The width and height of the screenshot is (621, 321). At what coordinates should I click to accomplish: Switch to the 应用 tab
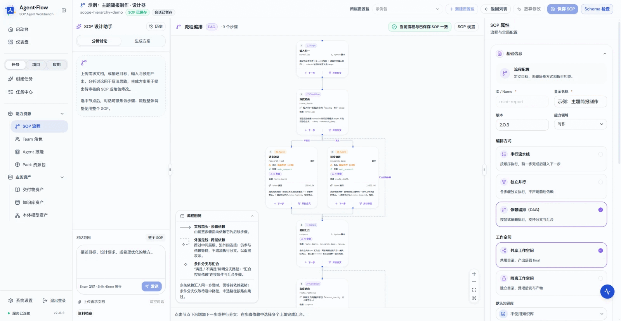click(57, 65)
